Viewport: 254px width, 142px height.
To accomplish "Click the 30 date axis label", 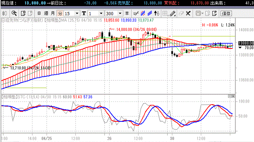I will (x=172, y=139).
